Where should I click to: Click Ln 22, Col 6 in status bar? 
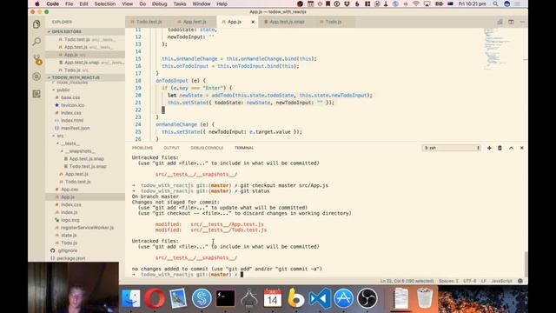pyautogui.click(x=407, y=281)
